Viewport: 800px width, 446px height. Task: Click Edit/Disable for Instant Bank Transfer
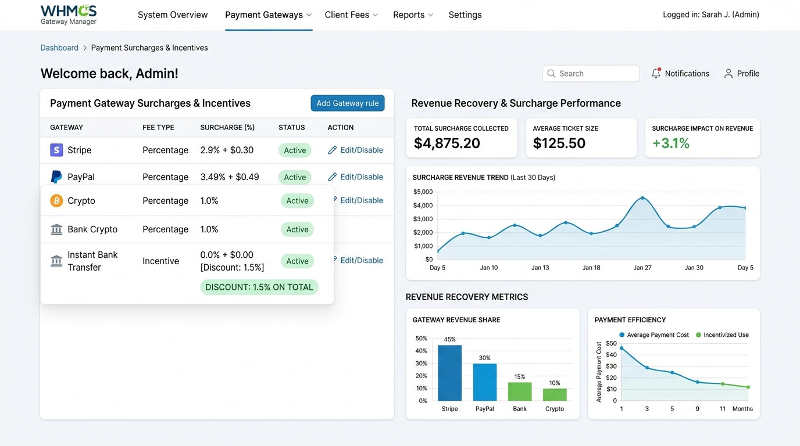pyautogui.click(x=362, y=261)
